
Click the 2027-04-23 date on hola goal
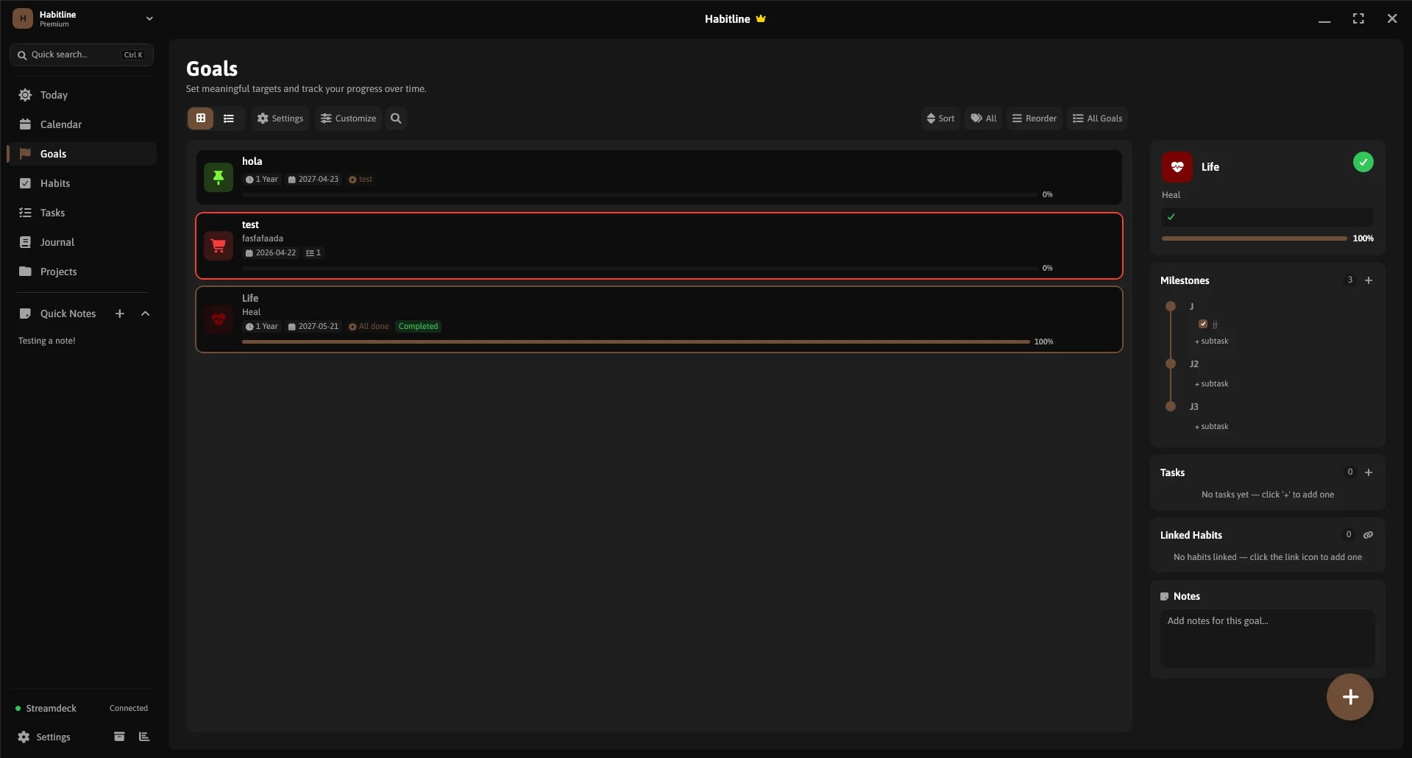[313, 180]
